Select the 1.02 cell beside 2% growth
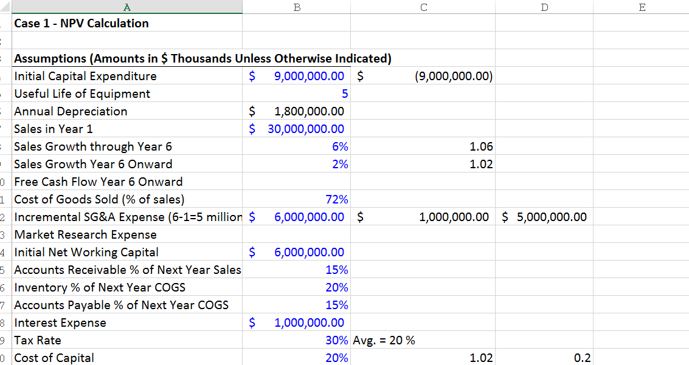 click(423, 163)
